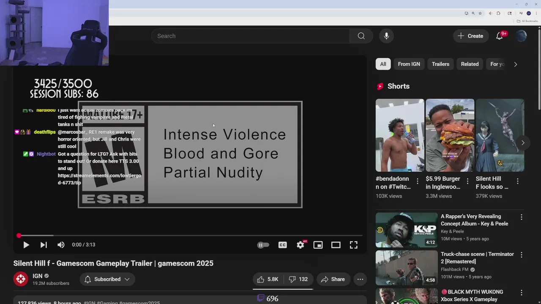Screen dimensions: 541x304
Task: Open the YouTube account avatar menu
Action: point(521,36)
